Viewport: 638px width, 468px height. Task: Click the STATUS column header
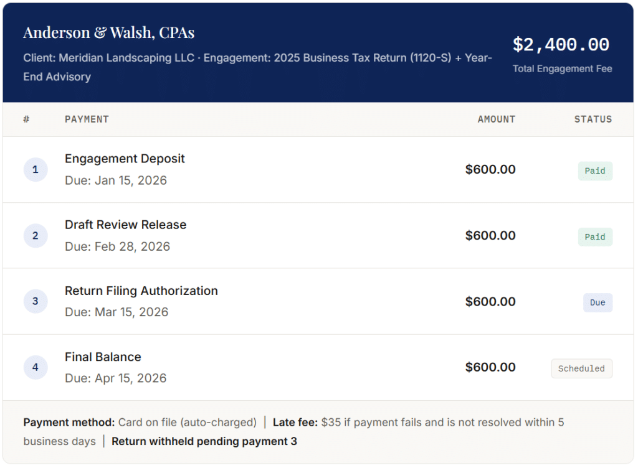click(593, 119)
